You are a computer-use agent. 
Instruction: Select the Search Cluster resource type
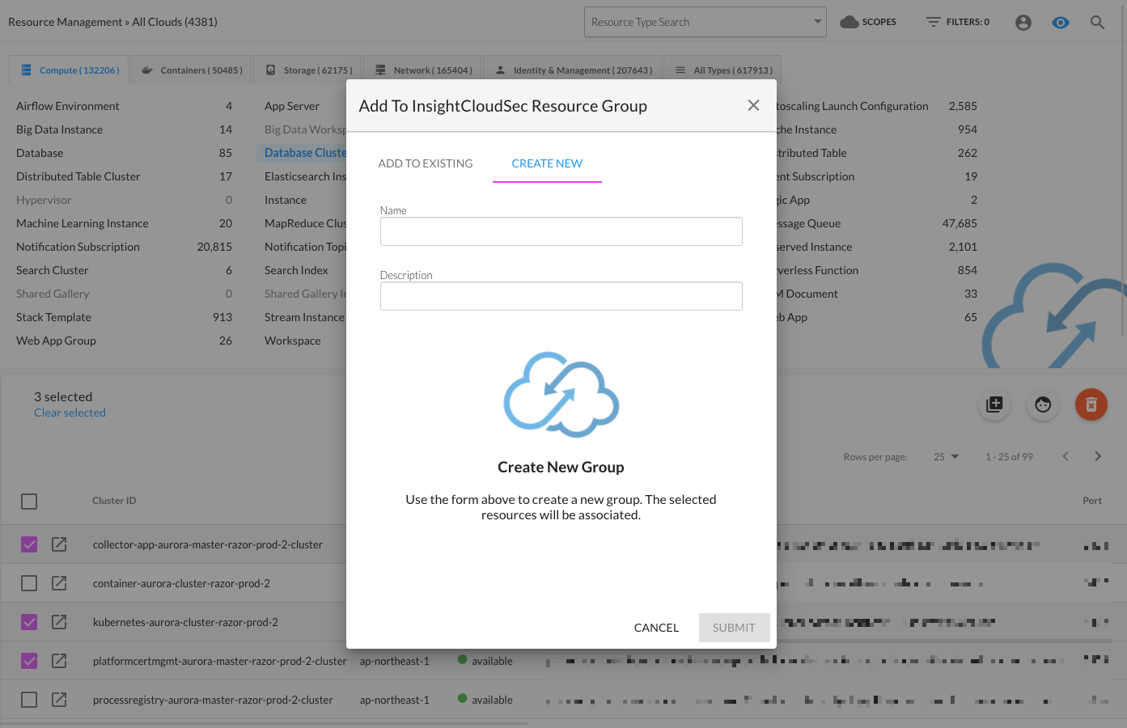click(x=52, y=270)
